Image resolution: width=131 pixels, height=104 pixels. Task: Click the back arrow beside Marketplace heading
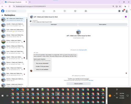pyautogui.click(x=2, y=15)
